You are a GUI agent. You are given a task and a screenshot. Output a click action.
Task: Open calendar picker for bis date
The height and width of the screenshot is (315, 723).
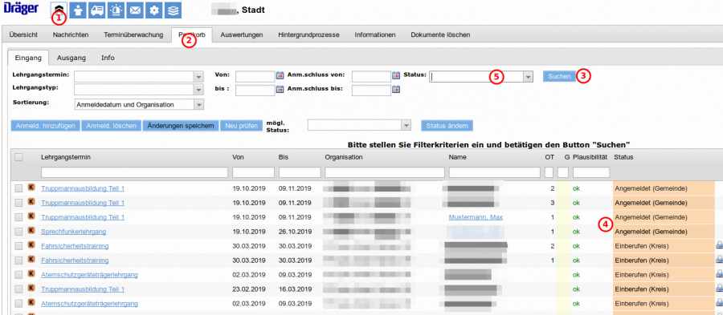click(280, 90)
